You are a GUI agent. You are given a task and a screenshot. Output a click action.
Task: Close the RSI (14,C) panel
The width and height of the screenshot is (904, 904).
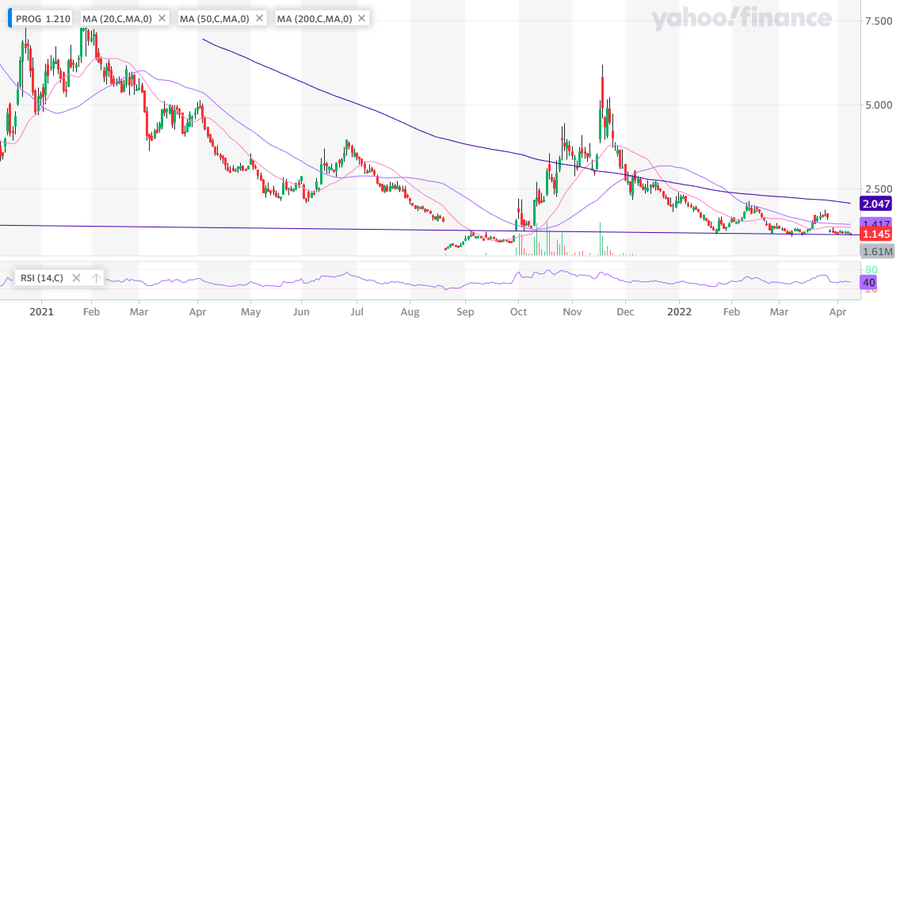[x=76, y=278]
